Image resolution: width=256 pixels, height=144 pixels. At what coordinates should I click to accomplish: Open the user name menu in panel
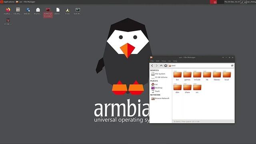pyautogui.click(x=252, y=2)
